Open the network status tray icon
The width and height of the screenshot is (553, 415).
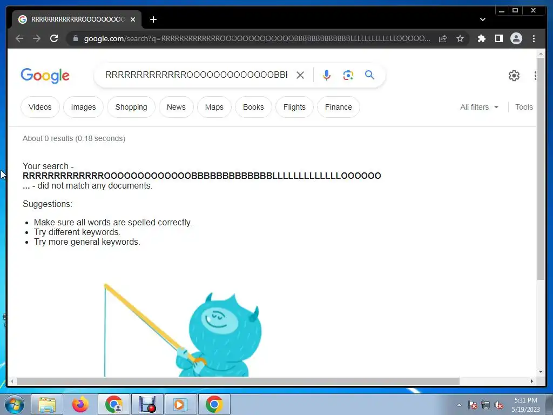point(485,405)
